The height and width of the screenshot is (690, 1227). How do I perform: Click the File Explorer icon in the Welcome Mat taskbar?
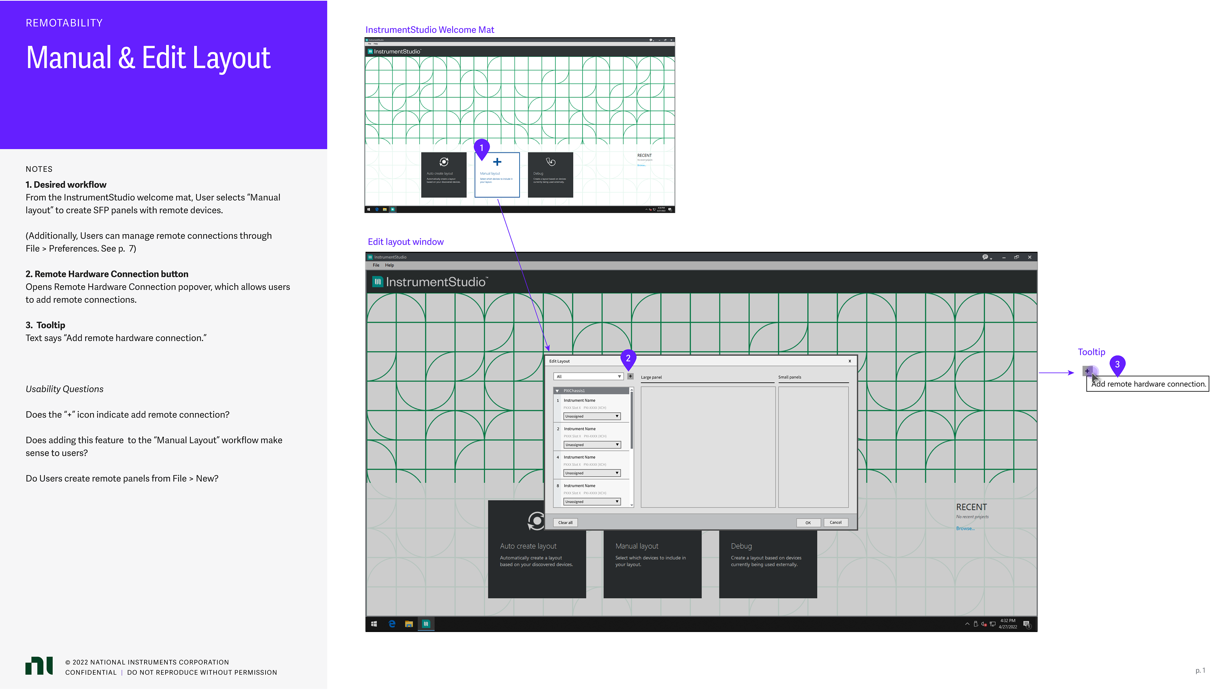tap(384, 209)
